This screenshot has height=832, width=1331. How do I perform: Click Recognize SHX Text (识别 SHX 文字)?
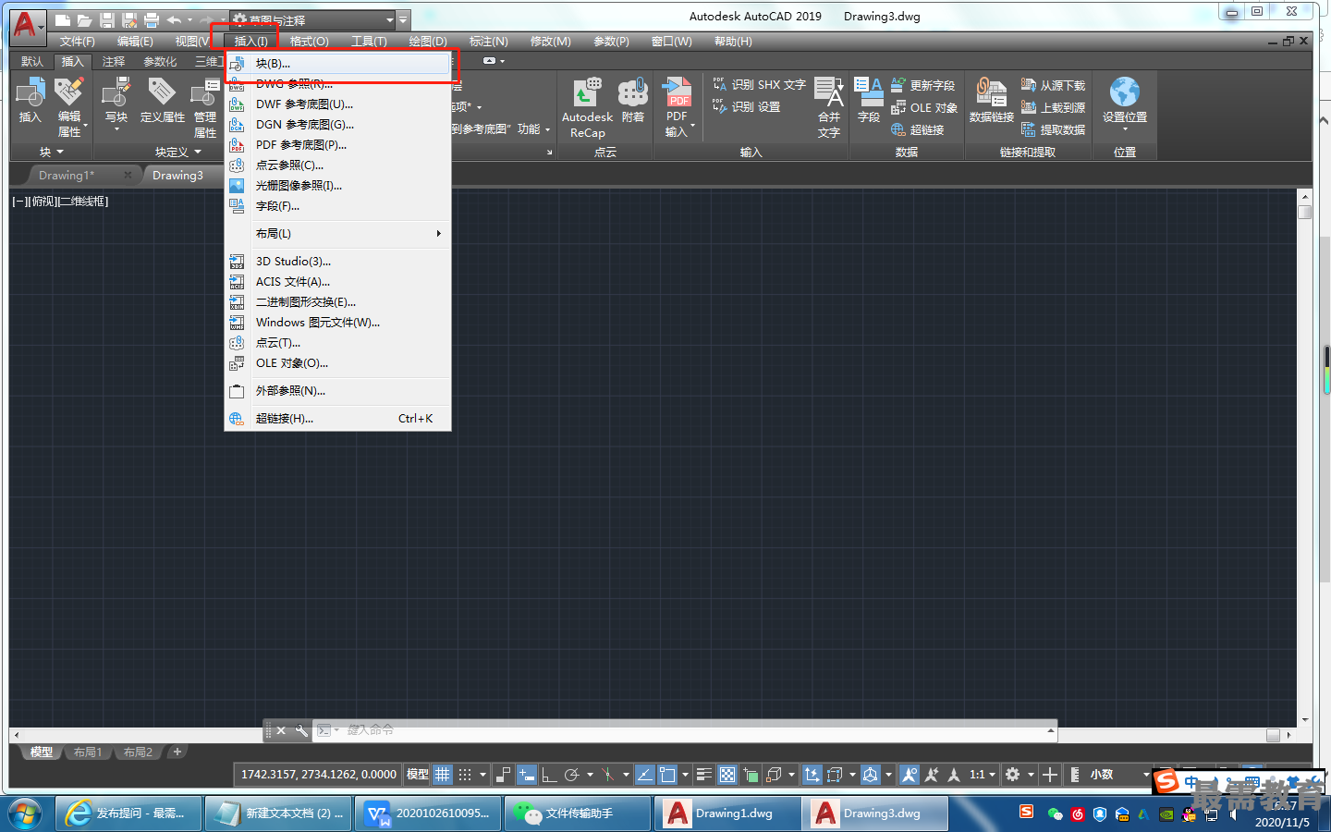pos(760,84)
